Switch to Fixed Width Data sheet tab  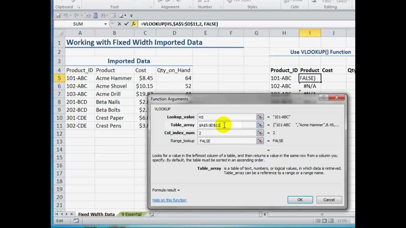point(96,214)
